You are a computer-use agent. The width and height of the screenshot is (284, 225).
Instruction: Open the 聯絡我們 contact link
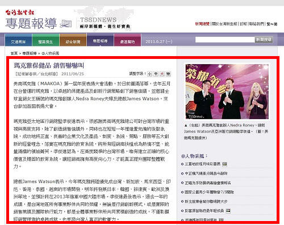point(257,24)
